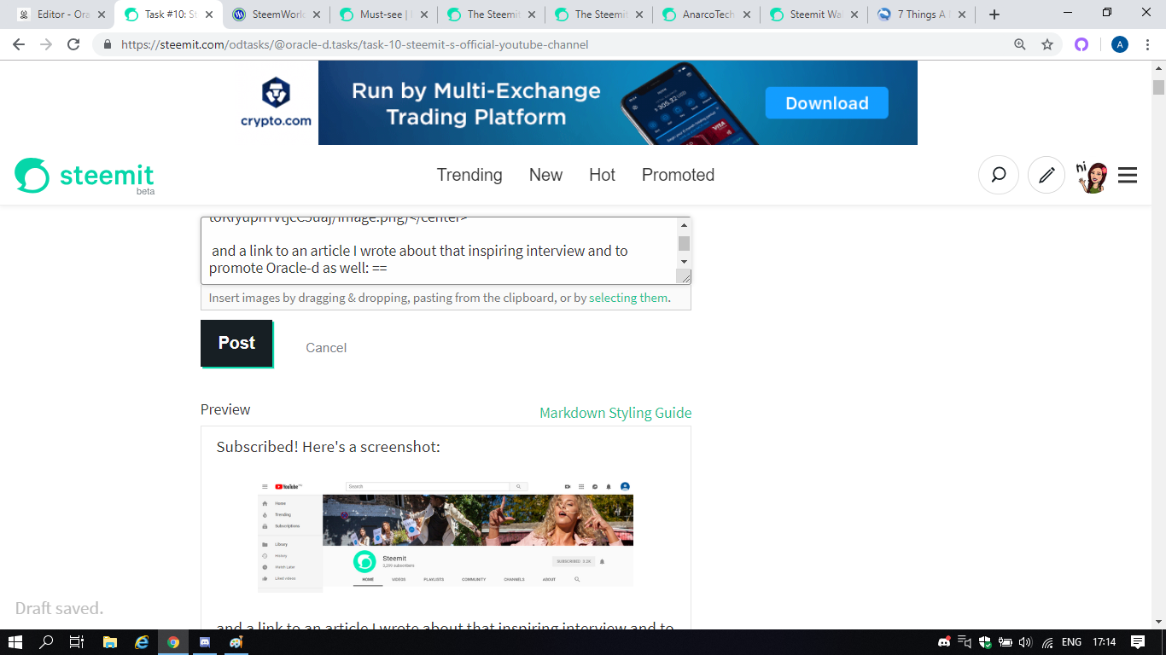Click the taskbar clock 17:14
This screenshot has width=1166, height=655.
click(1105, 642)
